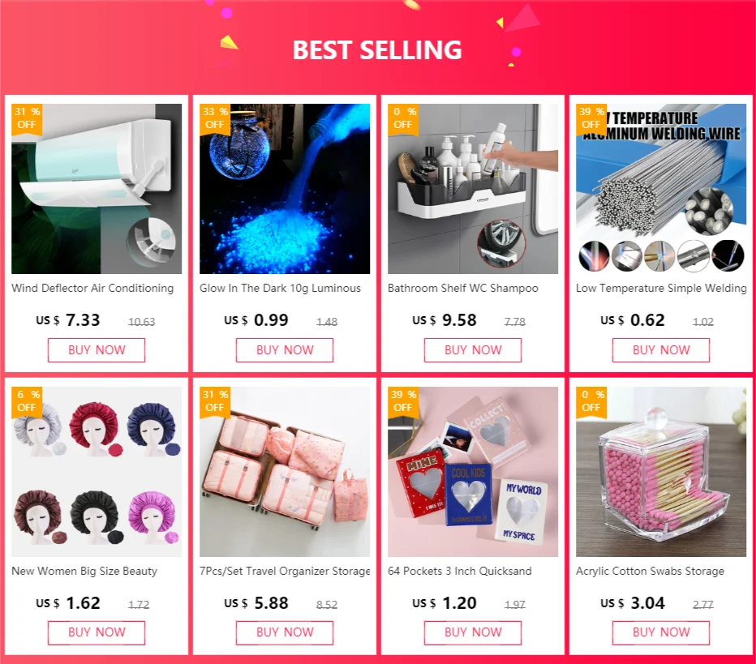Open the acrylic cotton swab holder image
This screenshot has height=664, width=756.
point(661,472)
